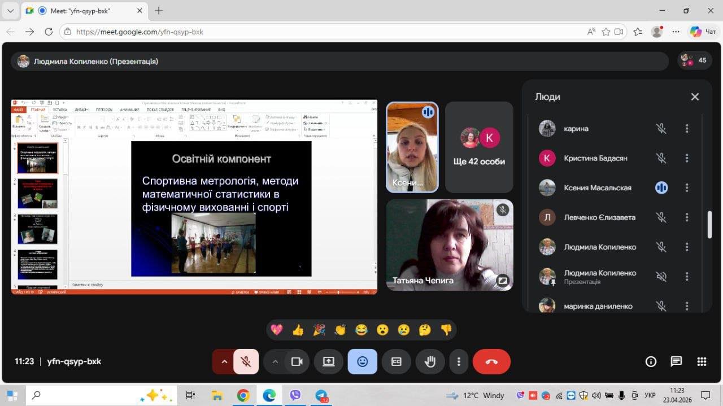This screenshot has width=723, height=406.
Task: Expand video settings arrow beside camera
Action: coord(275,362)
